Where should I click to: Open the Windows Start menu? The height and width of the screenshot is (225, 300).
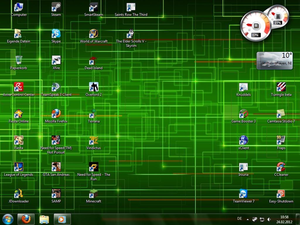8,219
